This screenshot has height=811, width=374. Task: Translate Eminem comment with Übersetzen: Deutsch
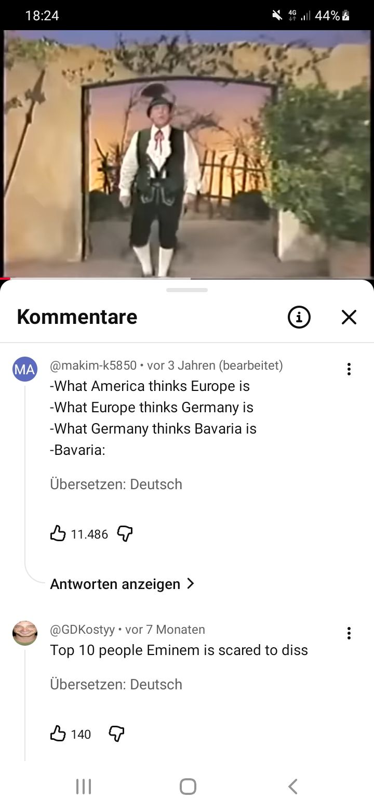pos(116,684)
